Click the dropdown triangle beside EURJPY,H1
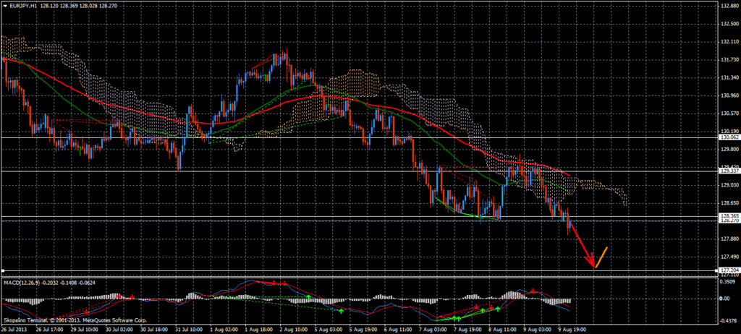 [x=6, y=7]
